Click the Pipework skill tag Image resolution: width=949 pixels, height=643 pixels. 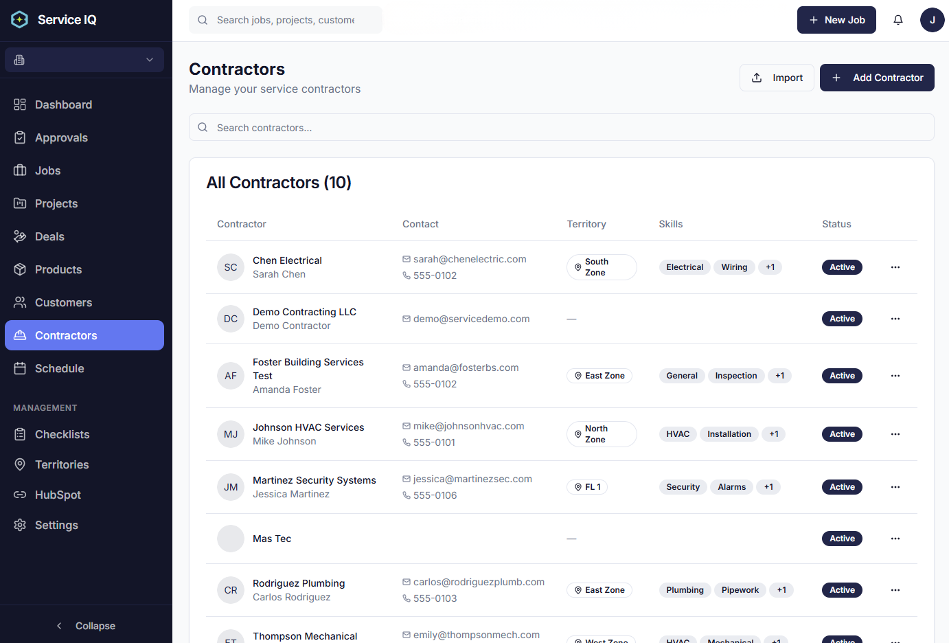click(x=740, y=590)
